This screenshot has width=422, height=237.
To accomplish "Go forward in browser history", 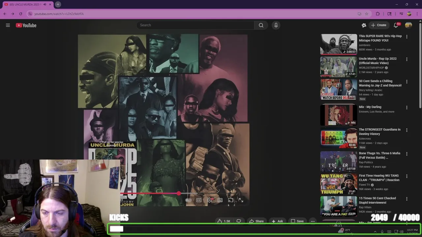I will pos(13,14).
